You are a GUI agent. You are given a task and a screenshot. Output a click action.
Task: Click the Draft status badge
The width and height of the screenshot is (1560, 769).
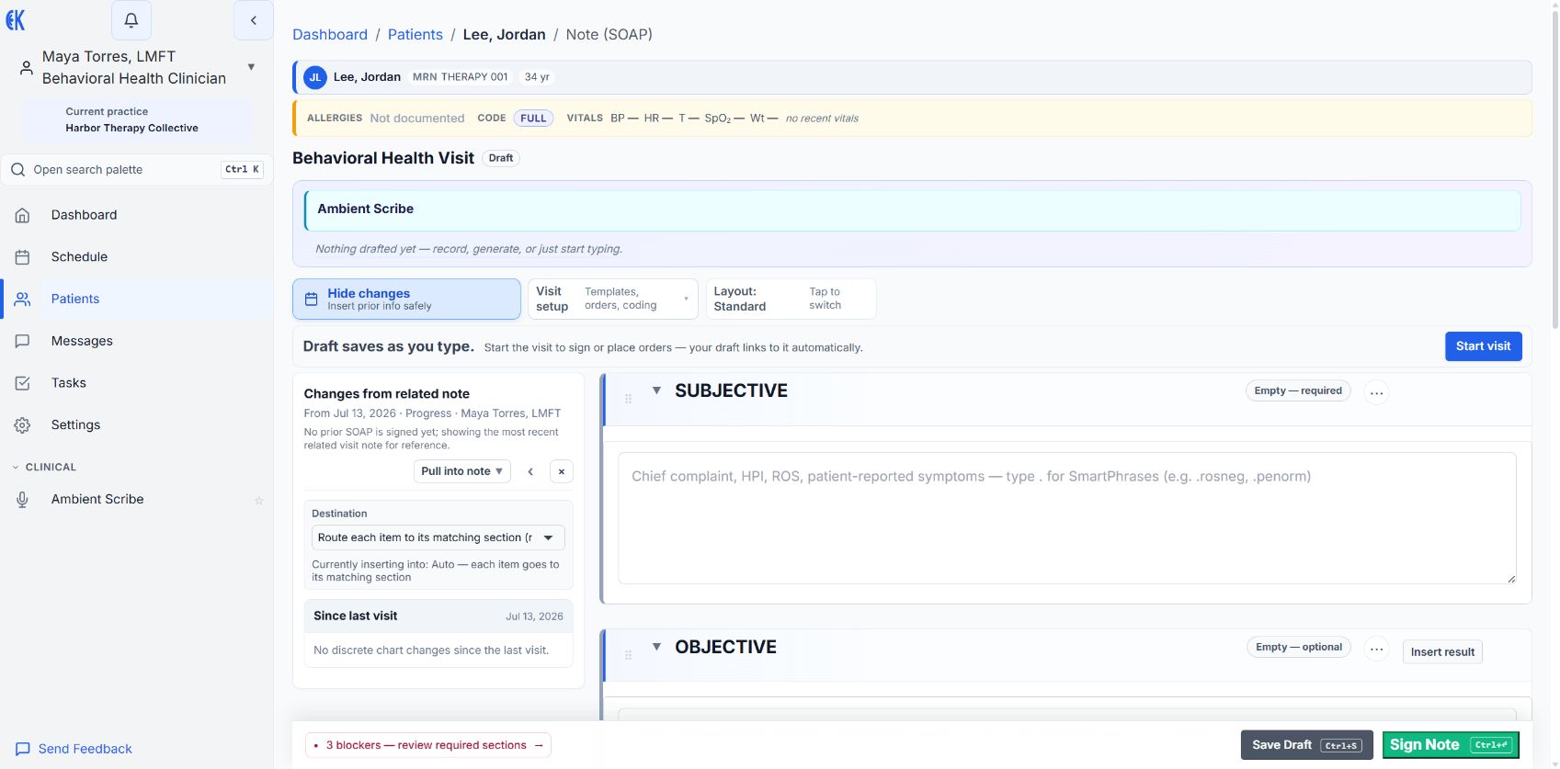click(x=501, y=158)
